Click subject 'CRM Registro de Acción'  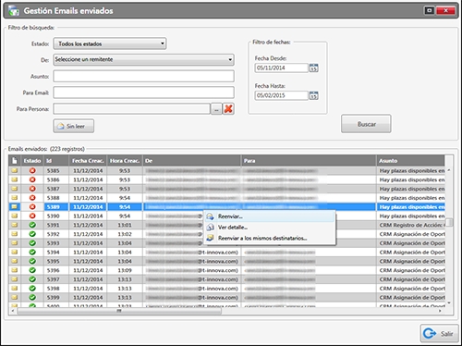click(x=410, y=225)
